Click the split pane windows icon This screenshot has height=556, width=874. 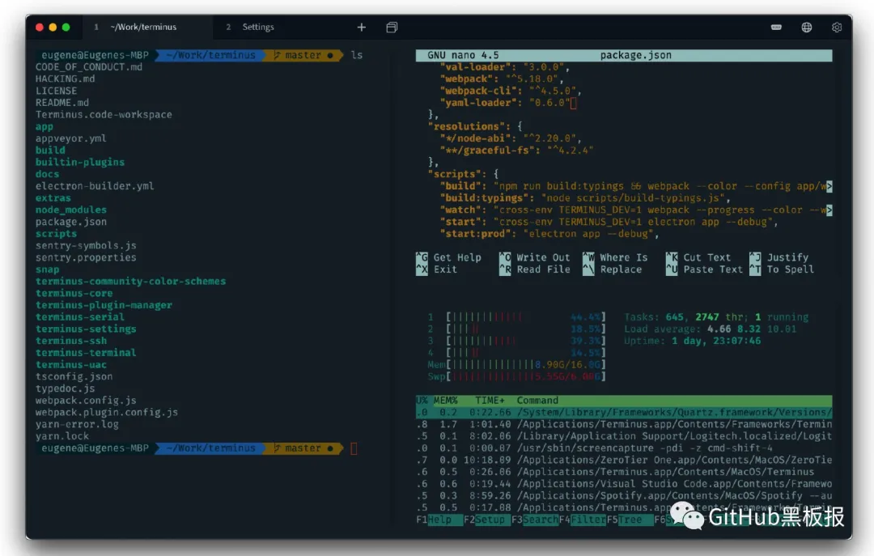[x=392, y=28]
